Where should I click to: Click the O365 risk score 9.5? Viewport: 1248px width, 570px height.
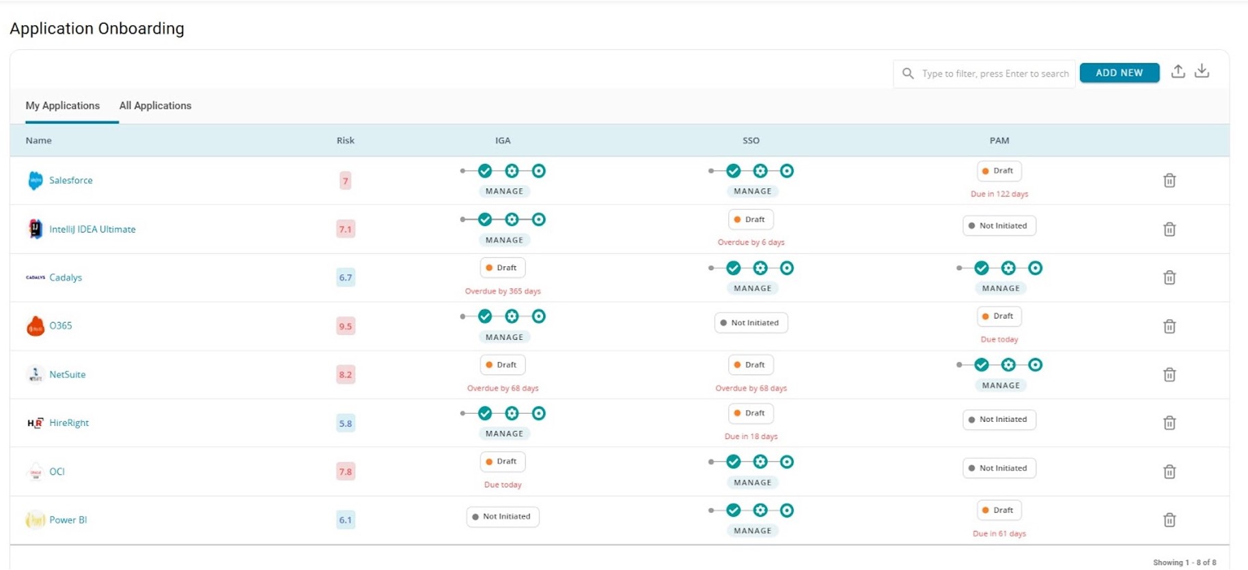tap(346, 326)
